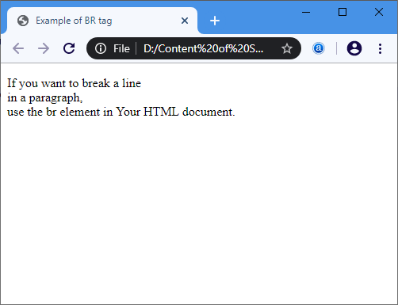Click the globe favicon on the tab

tap(23, 21)
